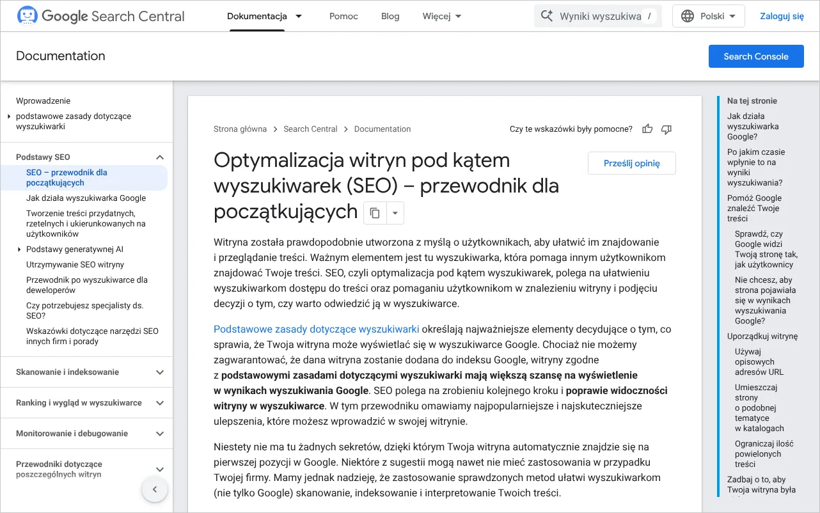Screen dimensions: 820x513
Task: Click the thumbs down not helpful icon
Action: [x=666, y=129]
